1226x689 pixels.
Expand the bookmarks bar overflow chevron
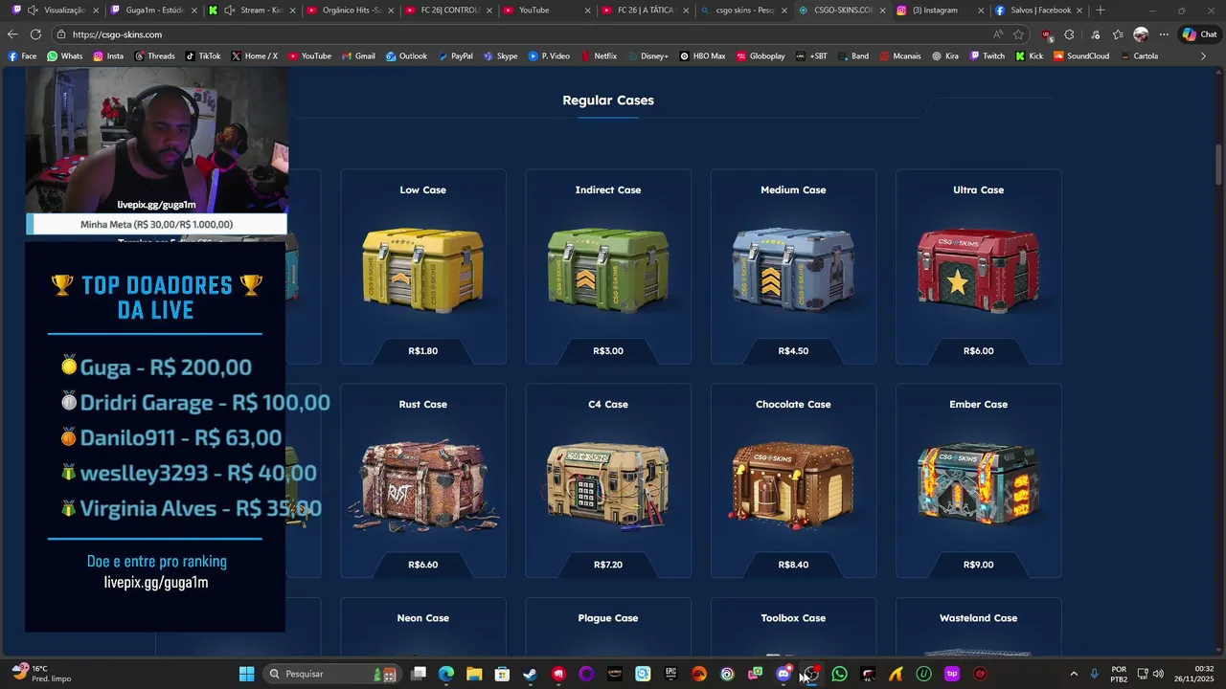(1203, 56)
